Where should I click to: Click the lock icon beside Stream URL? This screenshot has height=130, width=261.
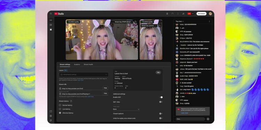[60, 88]
